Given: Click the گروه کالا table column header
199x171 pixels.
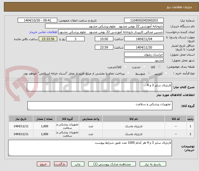Looking at the screenshot, I should pos(67,119).
